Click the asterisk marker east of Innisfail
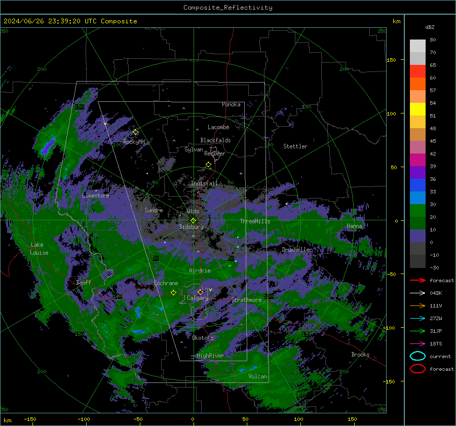Image resolution: width=456 pixels, height=426 pixels. [x=241, y=174]
